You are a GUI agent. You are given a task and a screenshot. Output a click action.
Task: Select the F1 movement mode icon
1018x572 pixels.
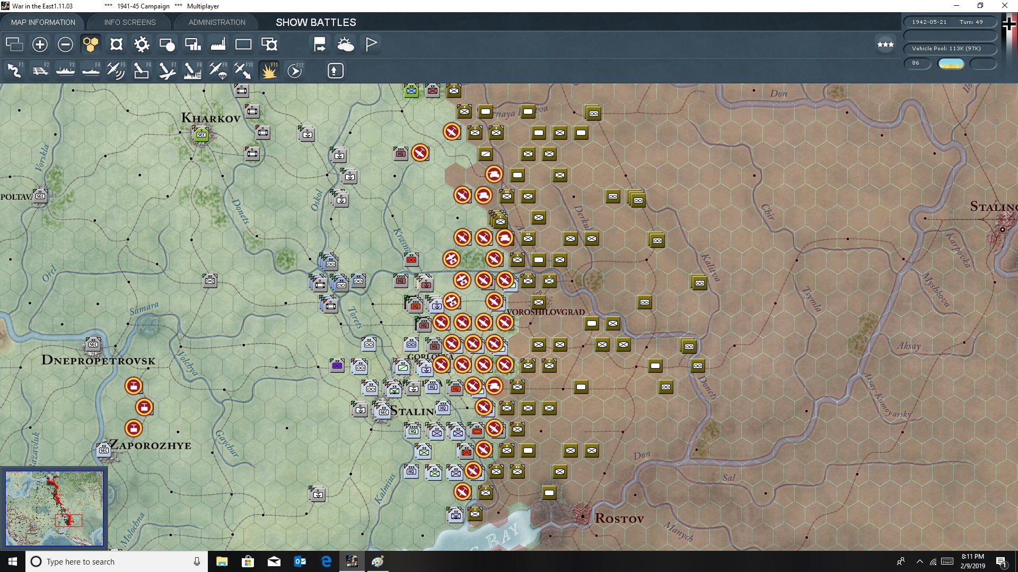[x=14, y=70]
